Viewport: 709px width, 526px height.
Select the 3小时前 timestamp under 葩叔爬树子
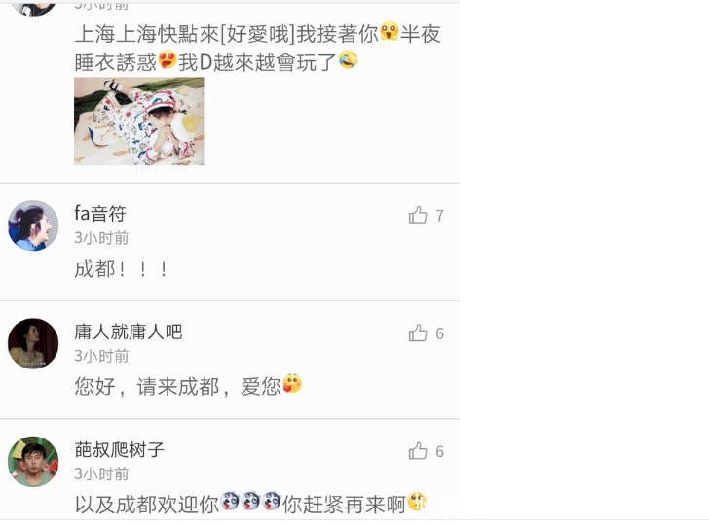[101, 474]
